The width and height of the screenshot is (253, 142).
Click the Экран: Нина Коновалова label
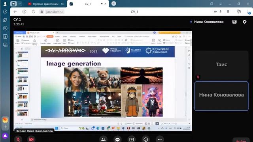(x=34, y=131)
